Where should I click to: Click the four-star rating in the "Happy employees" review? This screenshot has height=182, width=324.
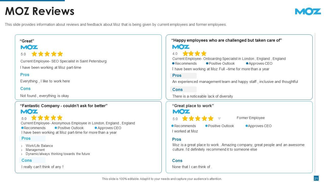point(194,53)
